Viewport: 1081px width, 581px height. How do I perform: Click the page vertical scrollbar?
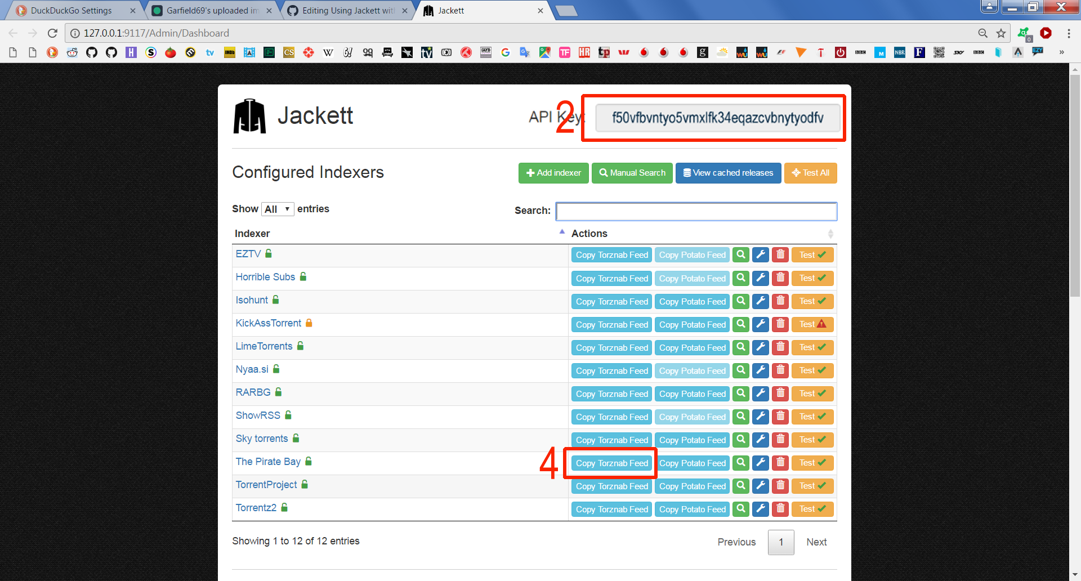(x=1075, y=186)
